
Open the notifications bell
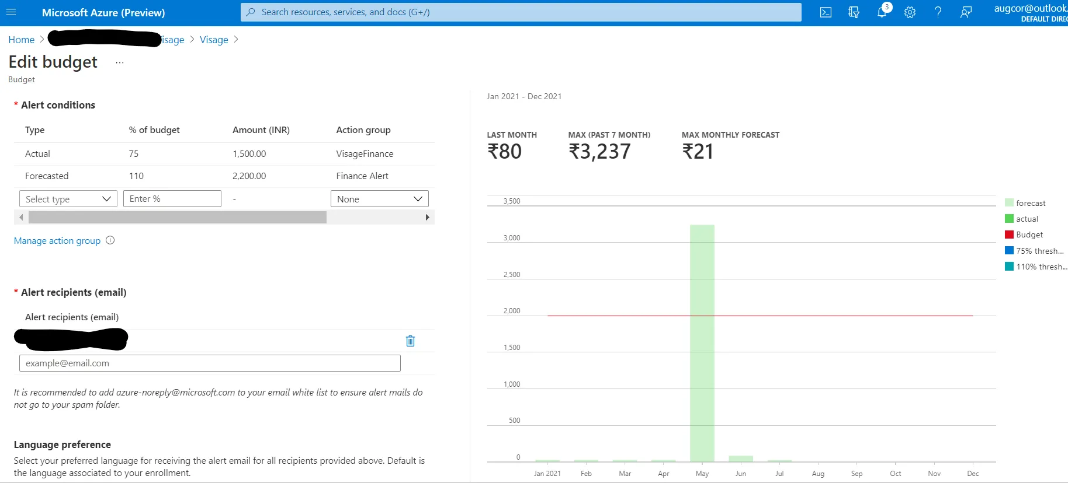pyautogui.click(x=882, y=12)
